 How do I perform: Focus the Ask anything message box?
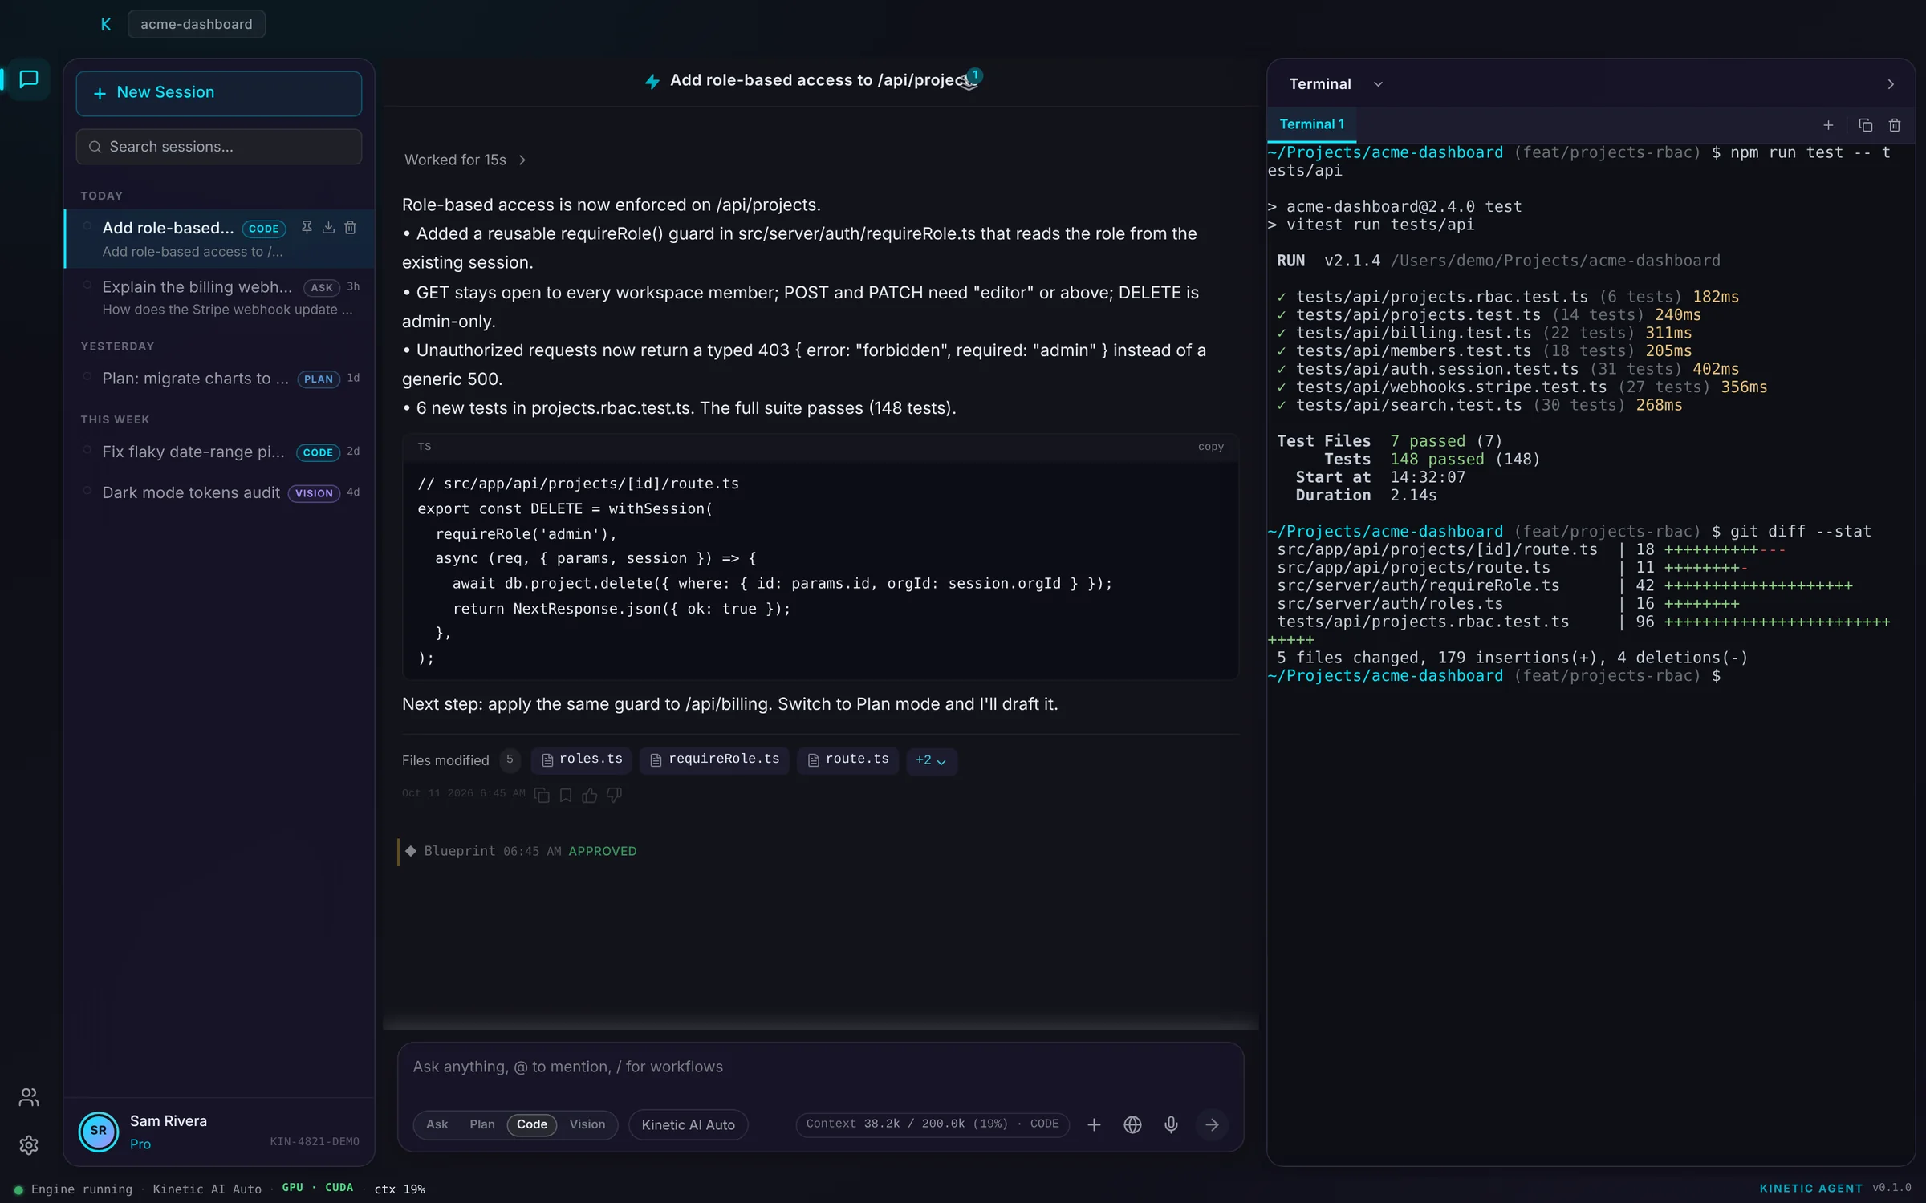[x=820, y=1067]
